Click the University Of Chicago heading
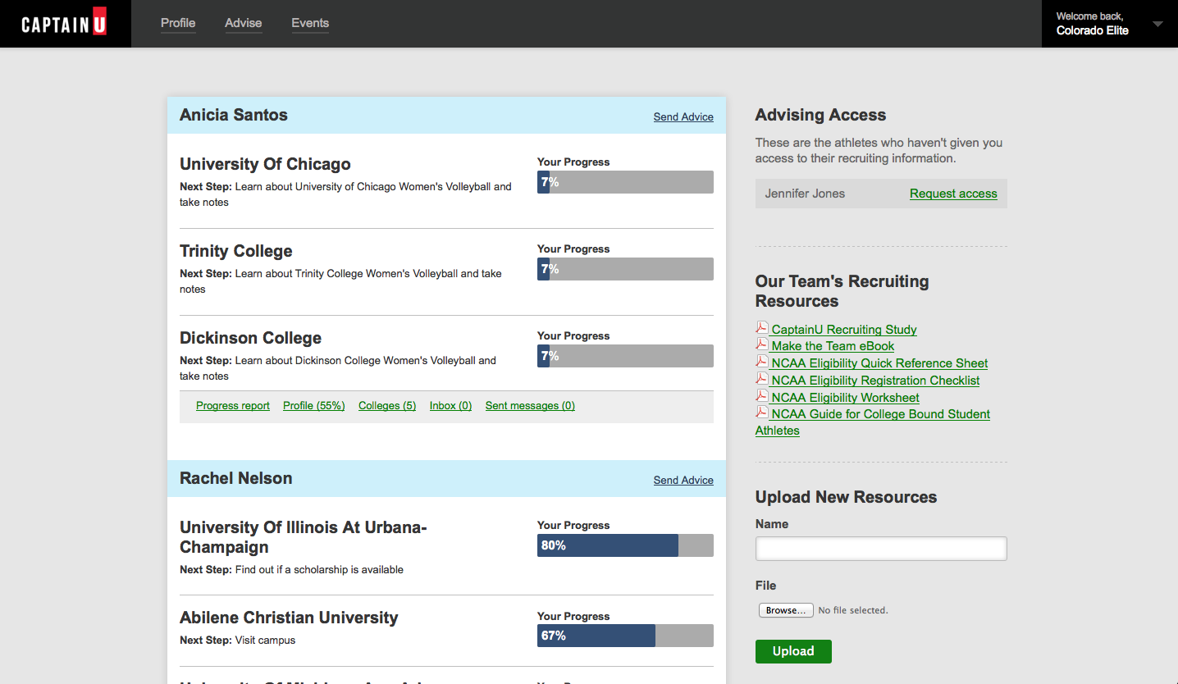The height and width of the screenshot is (684, 1178). tap(265, 164)
